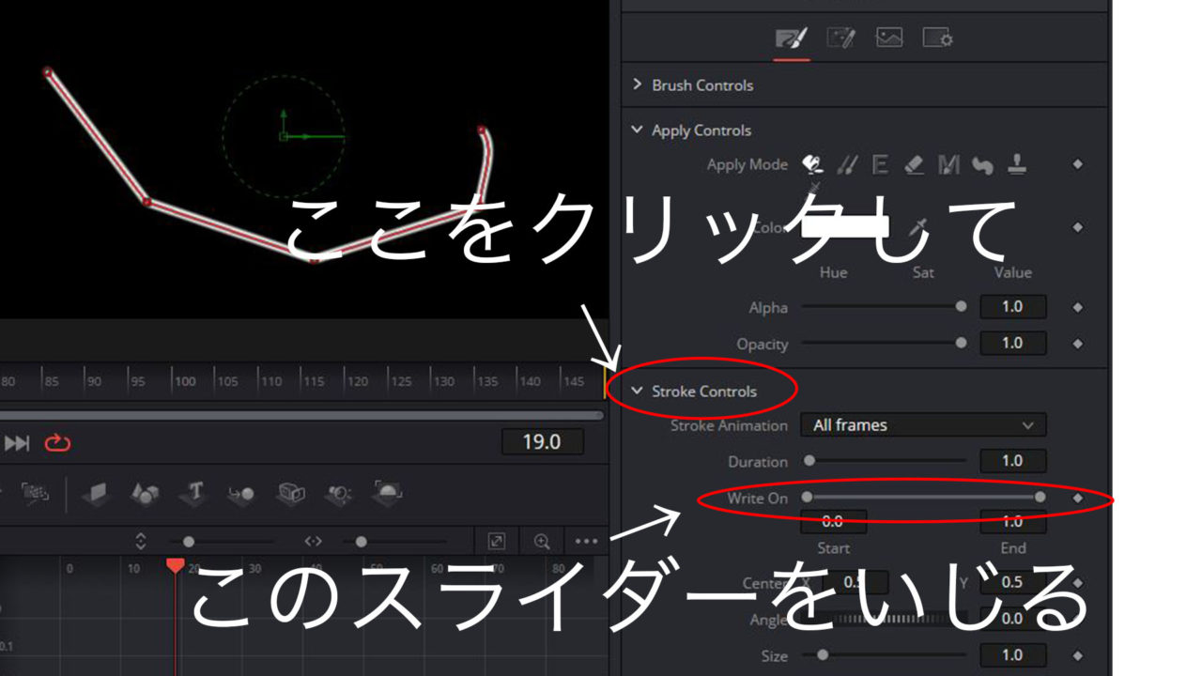Image resolution: width=1202 pixels, height=676 pixels.
Task: Click the Opacity value field
Action: 1012,343
